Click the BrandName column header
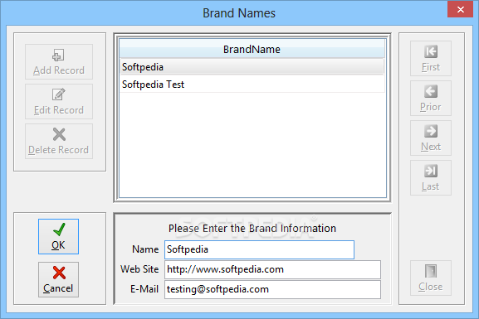The height and width of the screenshot is (319, 479). [252, 49]
